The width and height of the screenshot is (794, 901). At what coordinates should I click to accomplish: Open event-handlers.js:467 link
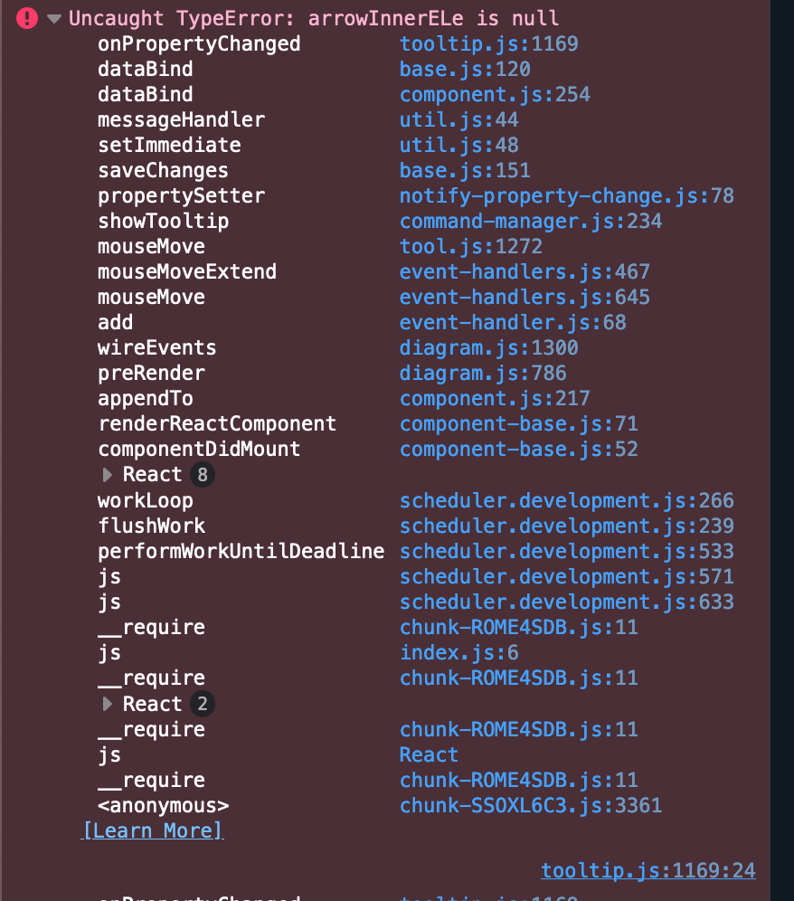click(525, 271)
